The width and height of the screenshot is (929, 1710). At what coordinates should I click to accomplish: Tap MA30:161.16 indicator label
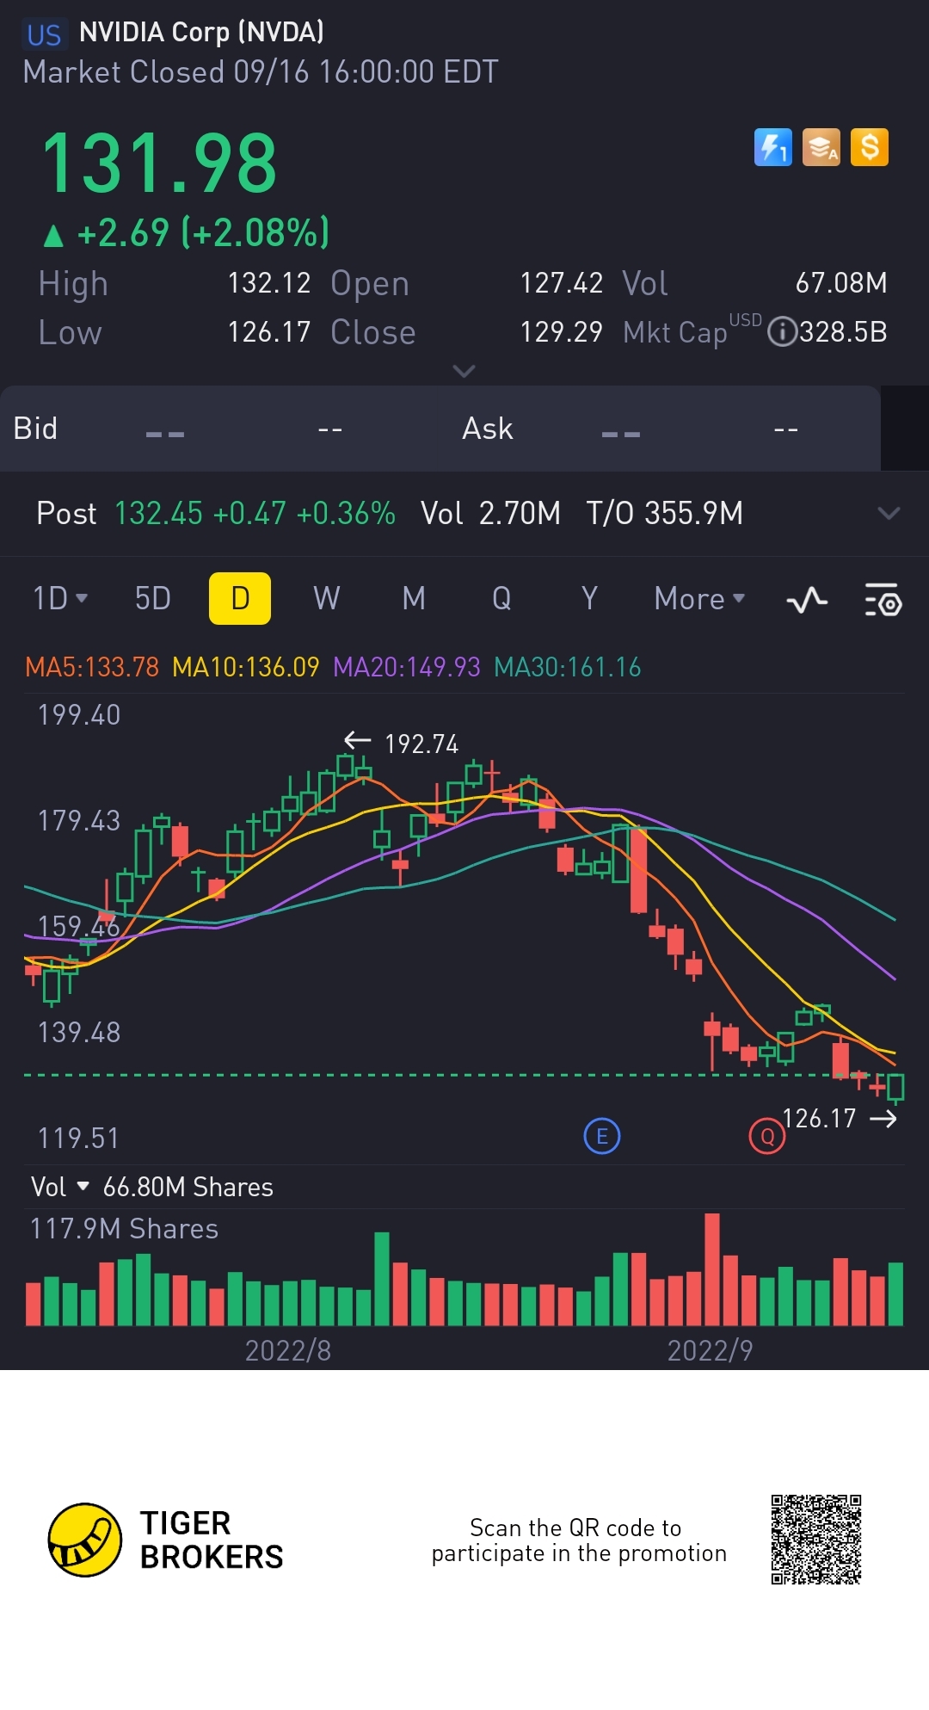click(x=568, y=667)
